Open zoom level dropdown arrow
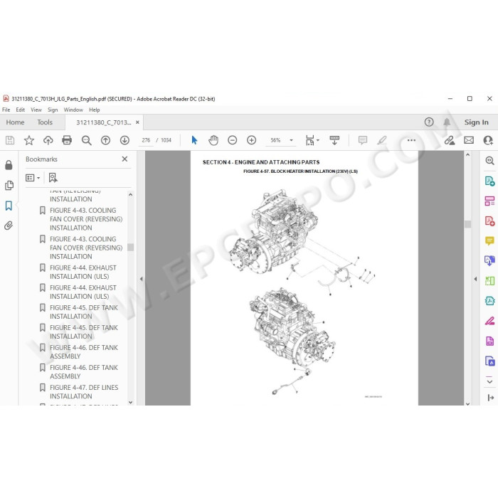 pyautogui.click(x=291, y=140)
